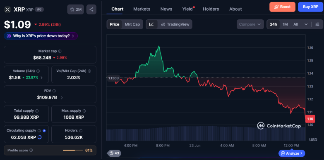Open the Holders tab
This screenshot has height=160, width=324.
click(211, 9)
